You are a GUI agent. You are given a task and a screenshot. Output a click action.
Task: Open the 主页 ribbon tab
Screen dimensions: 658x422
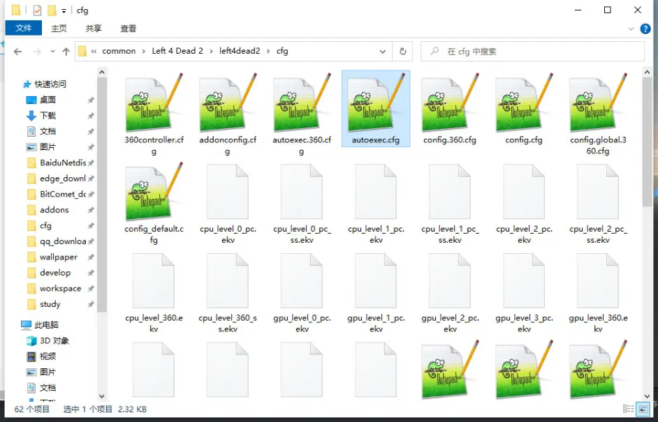59,29
